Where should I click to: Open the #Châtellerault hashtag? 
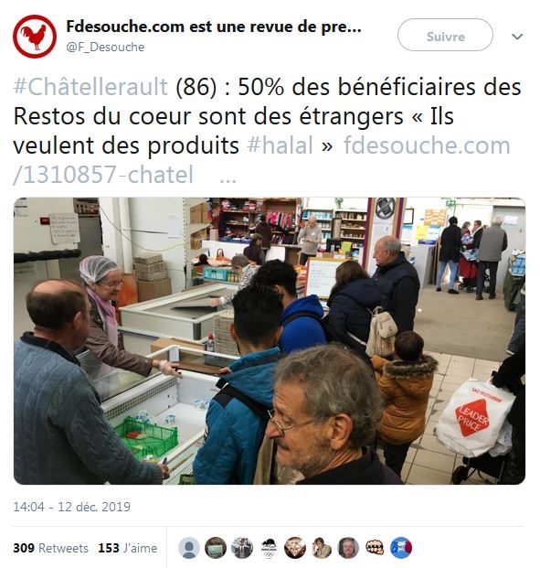pyautogui.click(x=90, y=87)
